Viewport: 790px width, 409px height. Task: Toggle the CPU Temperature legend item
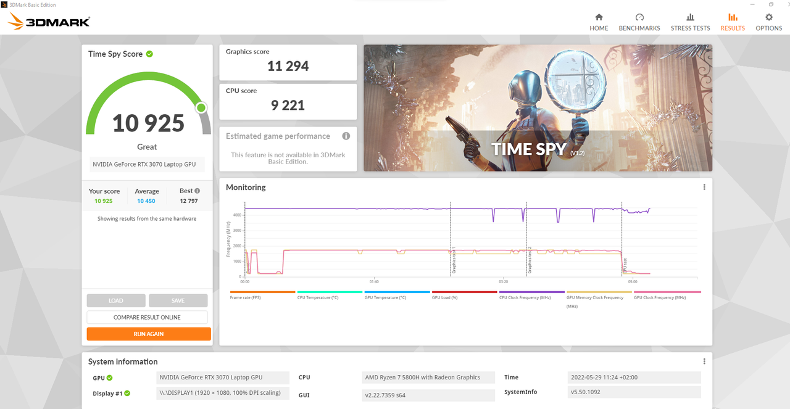point(330,297)
